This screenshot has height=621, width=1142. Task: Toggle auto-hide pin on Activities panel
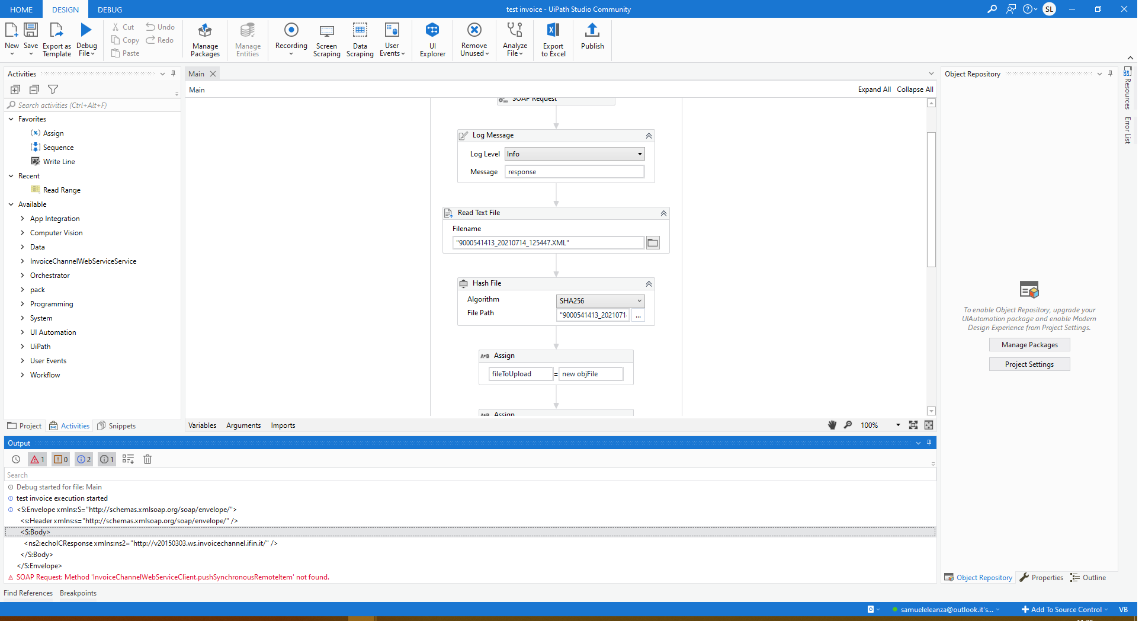tap(173, 73)
